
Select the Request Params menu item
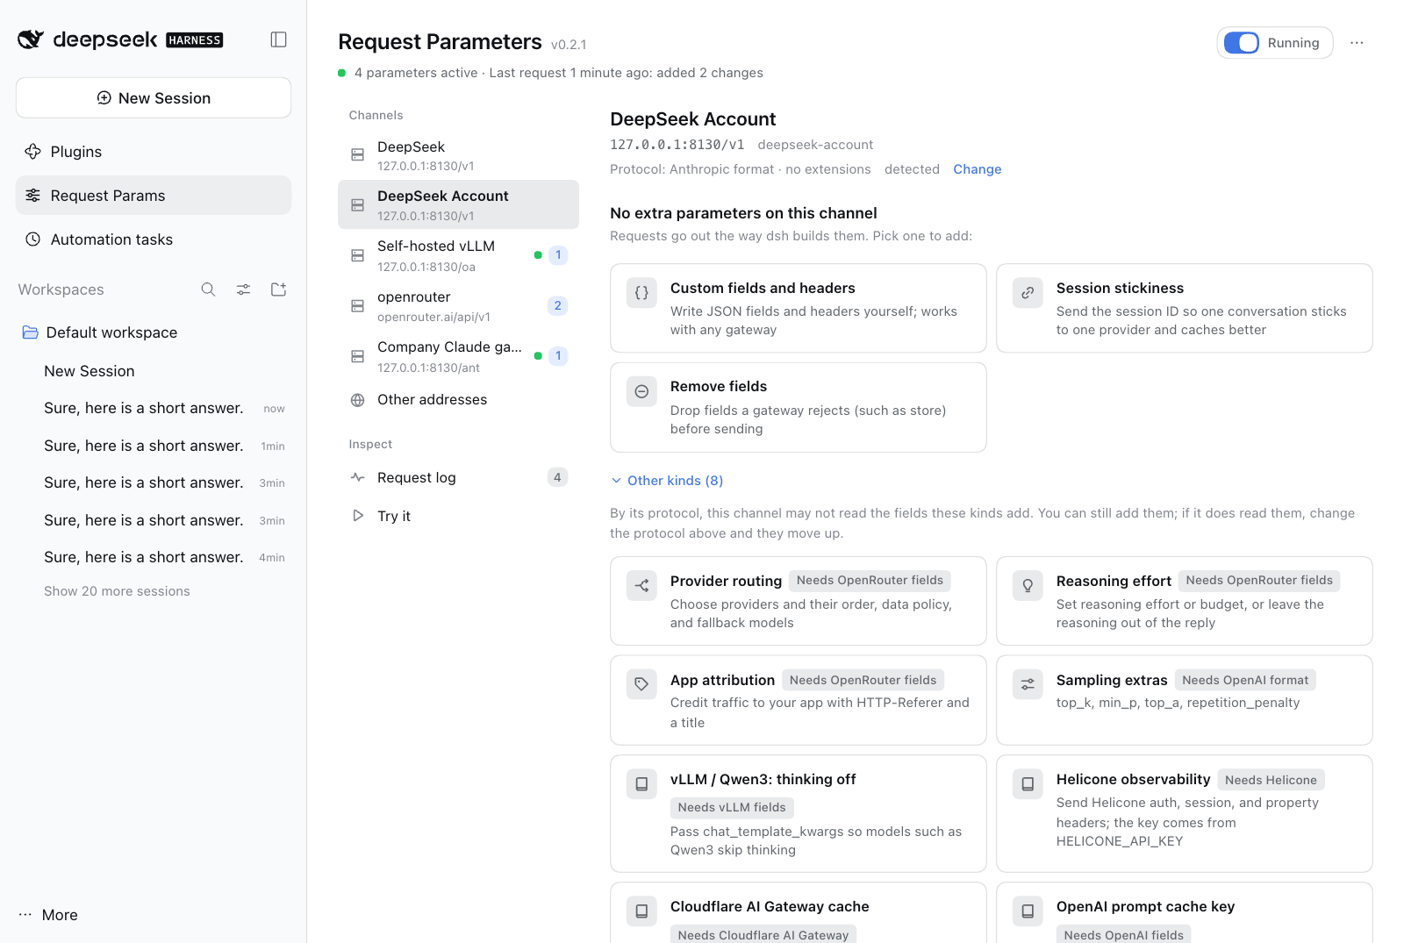[154, 196]
